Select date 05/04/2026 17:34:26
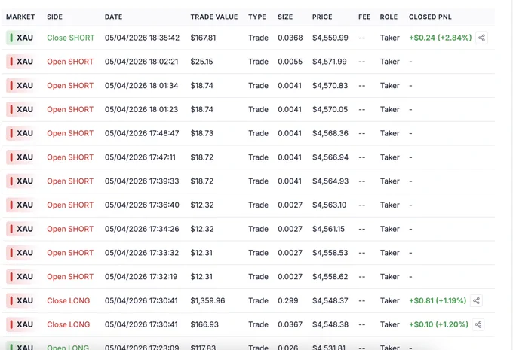The width and height of the screenshot is (513, 350). point(142,229)
